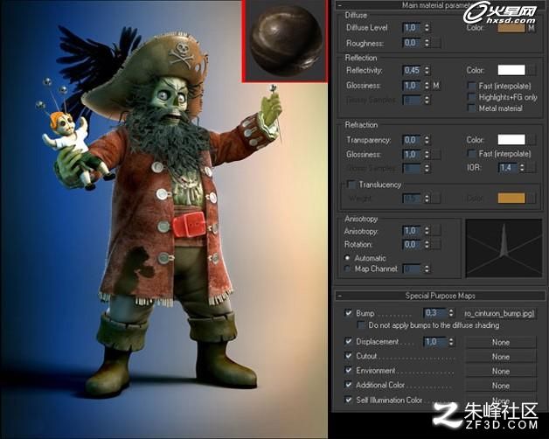Open the Reflection color map slot button
Image resolution: width=549 pixels, height=439 pixels.
click(x=532, y=70)
